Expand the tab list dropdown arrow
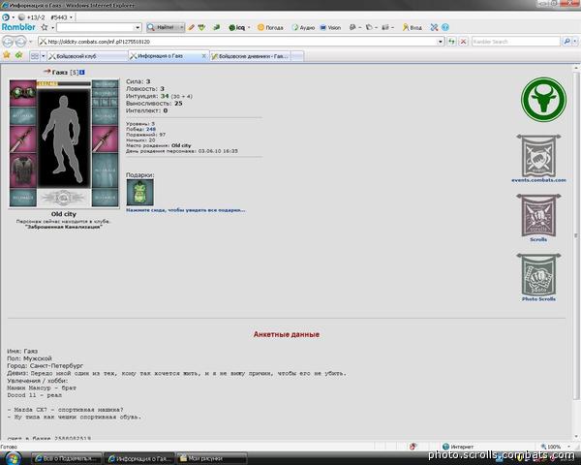The height and width of the screenshot is (465, 581). tap(43, 56)
